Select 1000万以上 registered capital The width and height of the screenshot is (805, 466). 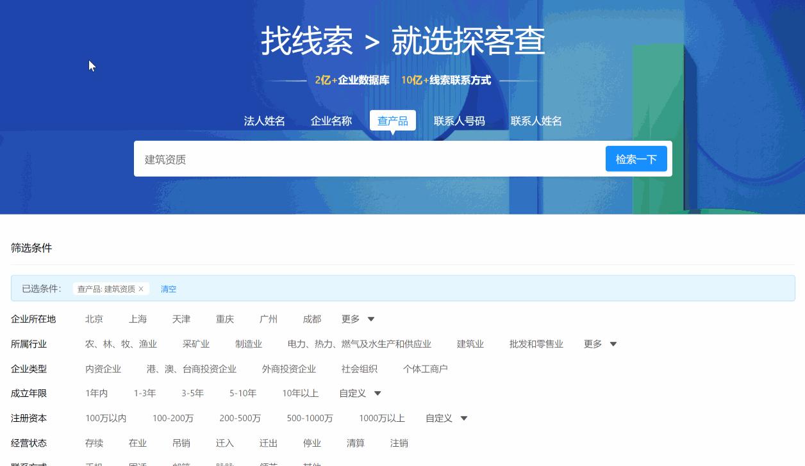(x=381, y=418)
